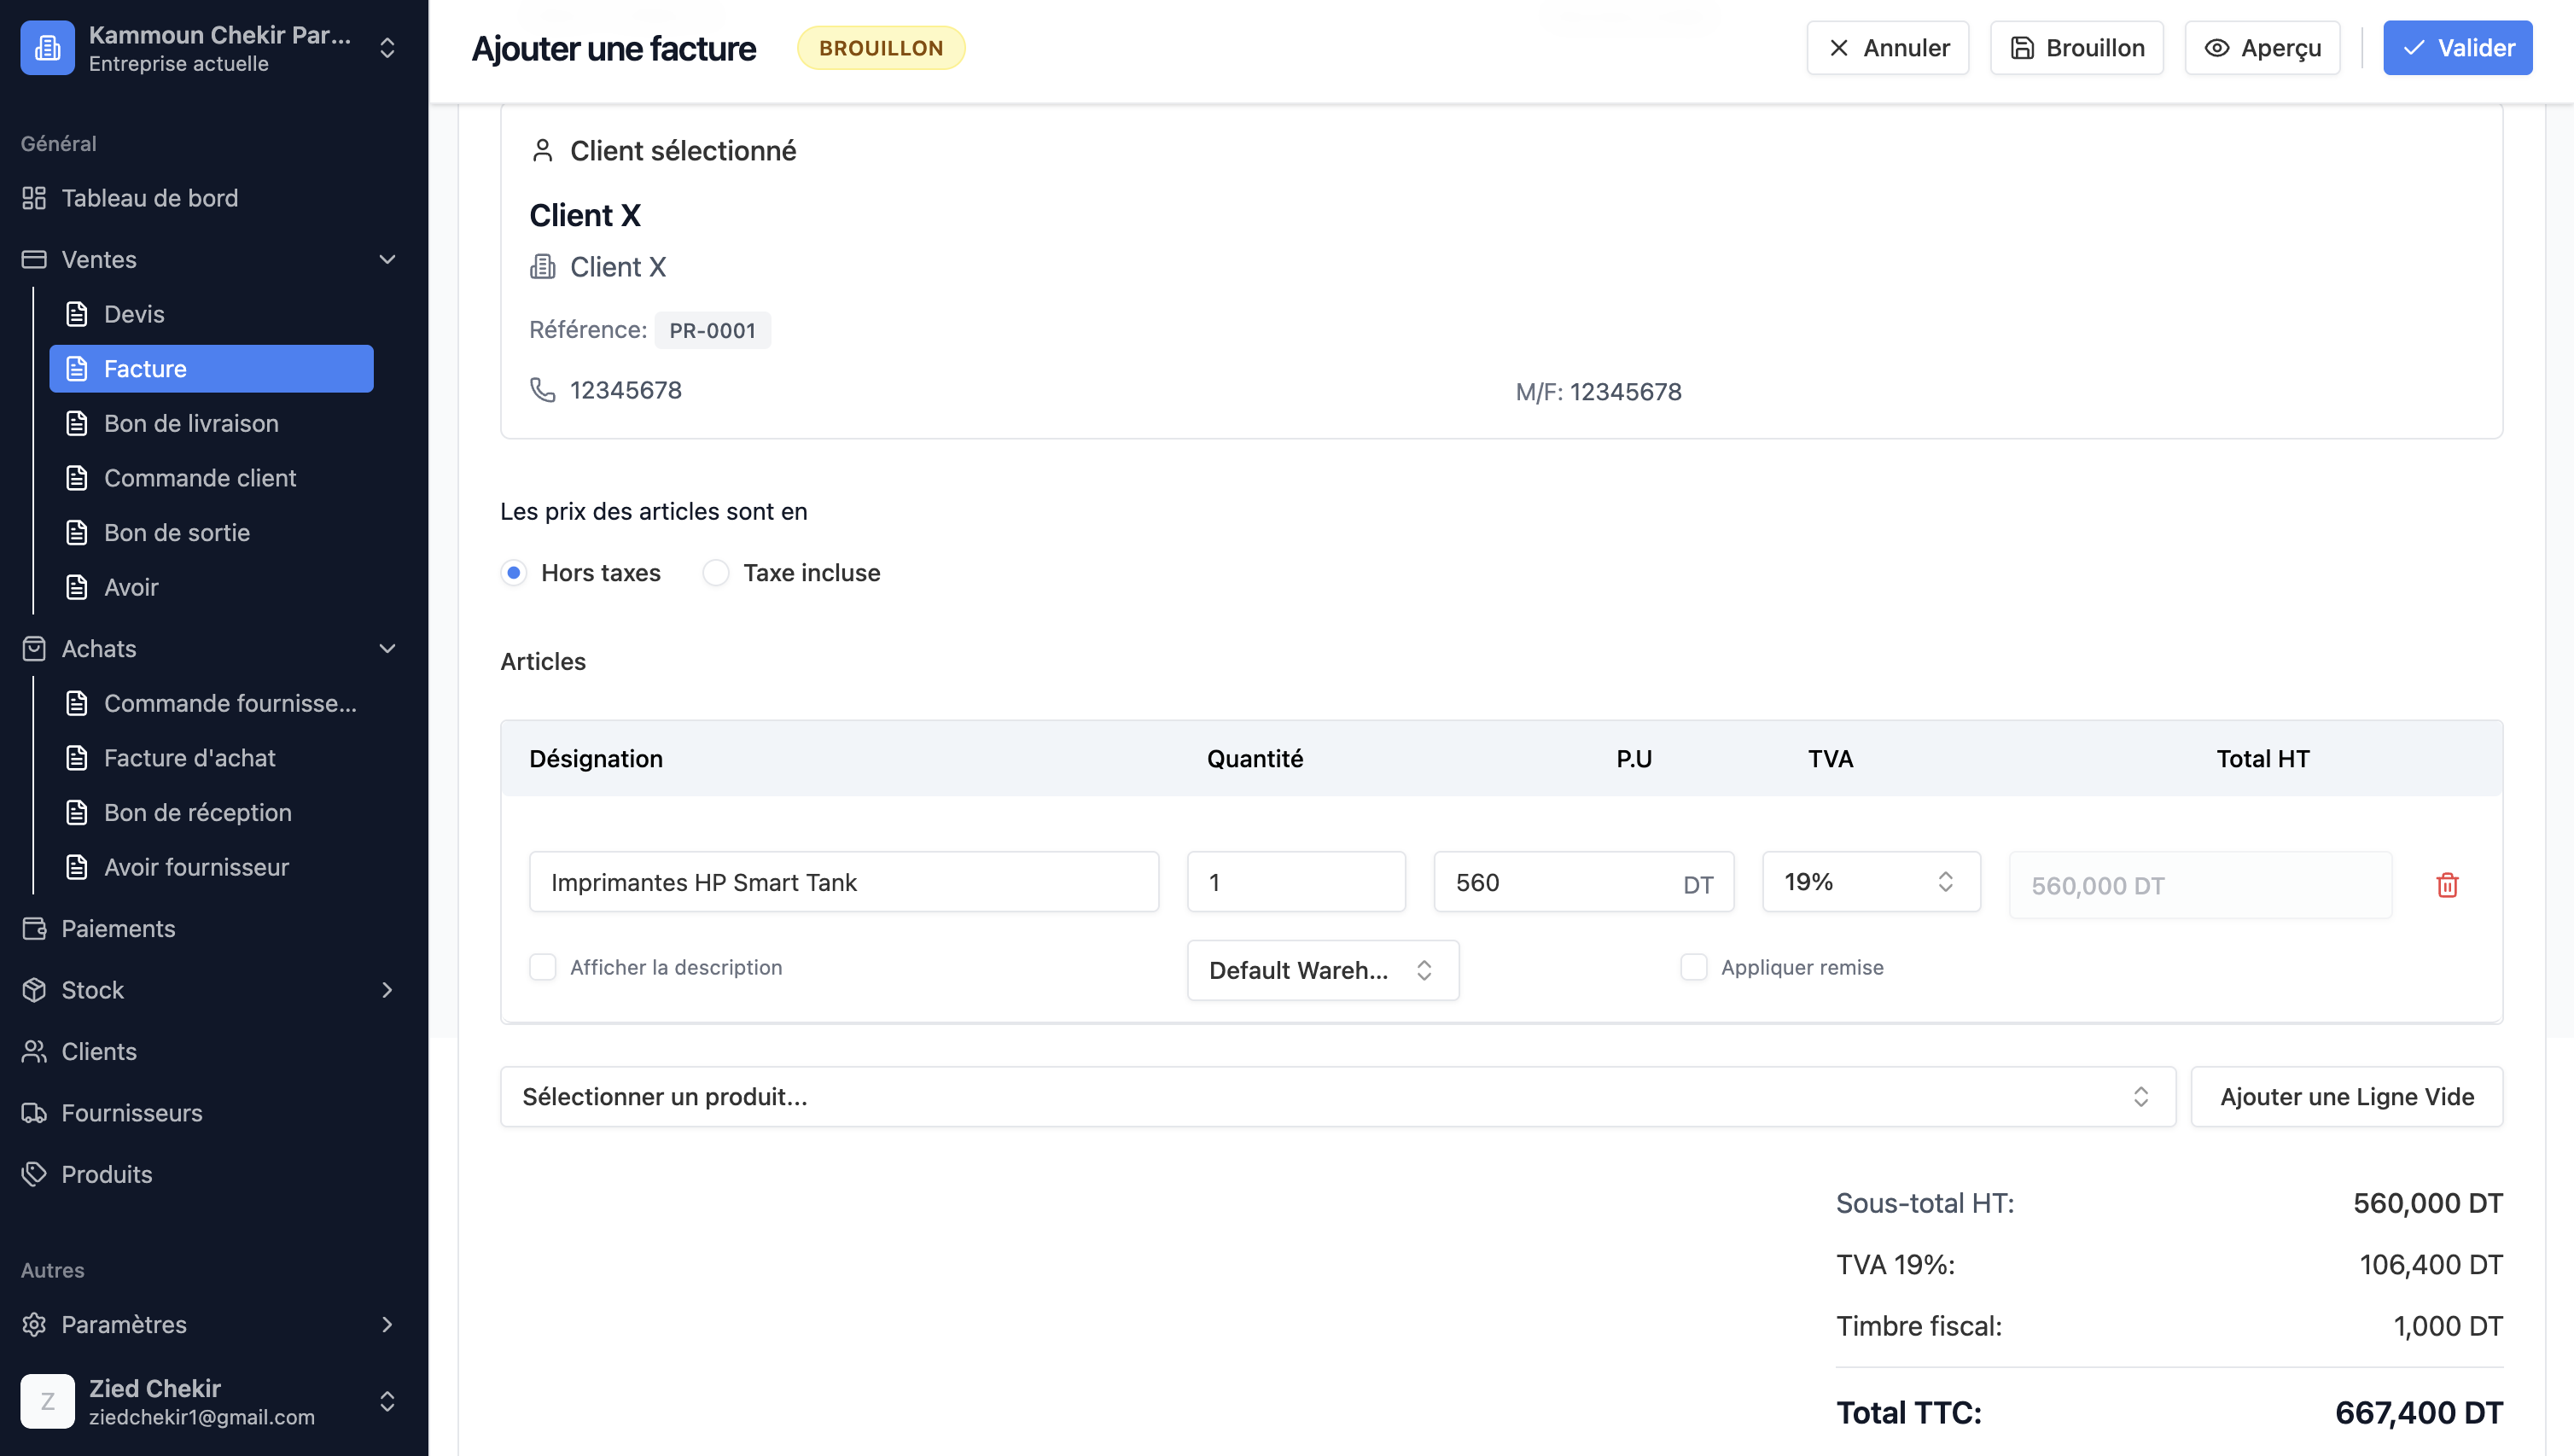
Task: Delete the Imprimantes HP article row
Action: 2447,884
